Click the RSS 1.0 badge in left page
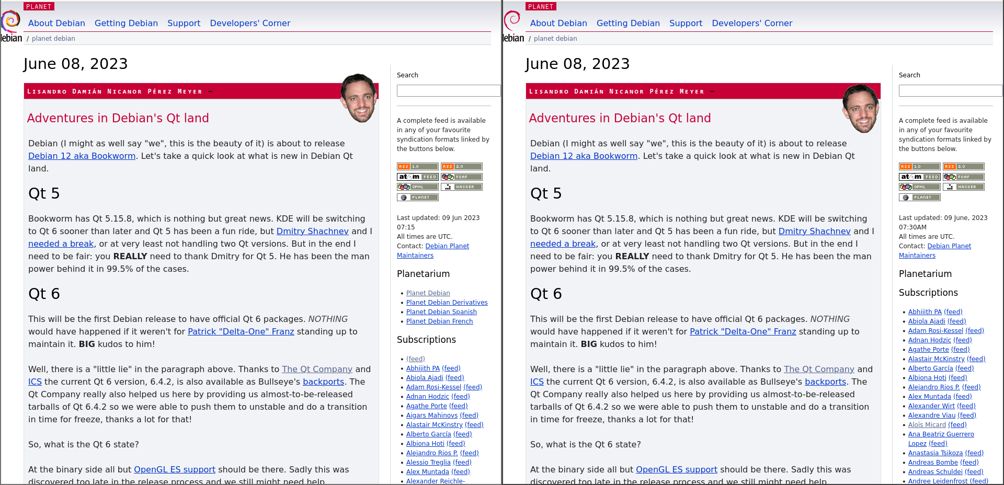Image resolution: width=1004 pixels, height=485 pixels. click(x=417, y=167)
